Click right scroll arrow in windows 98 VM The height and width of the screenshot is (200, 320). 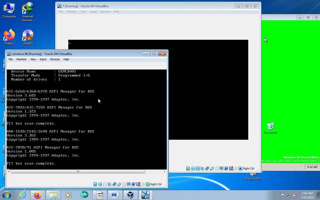pyautogui.click(x=164, y=171)
